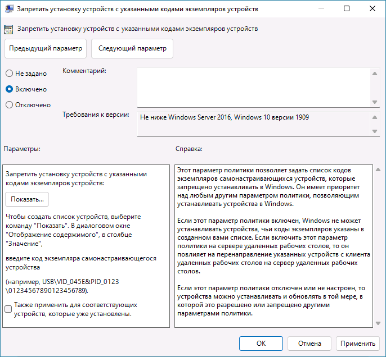Click the comment box scroll down arrow
Image resolution: width=386 pixels, height=357 pixels.
coord(375,102)
